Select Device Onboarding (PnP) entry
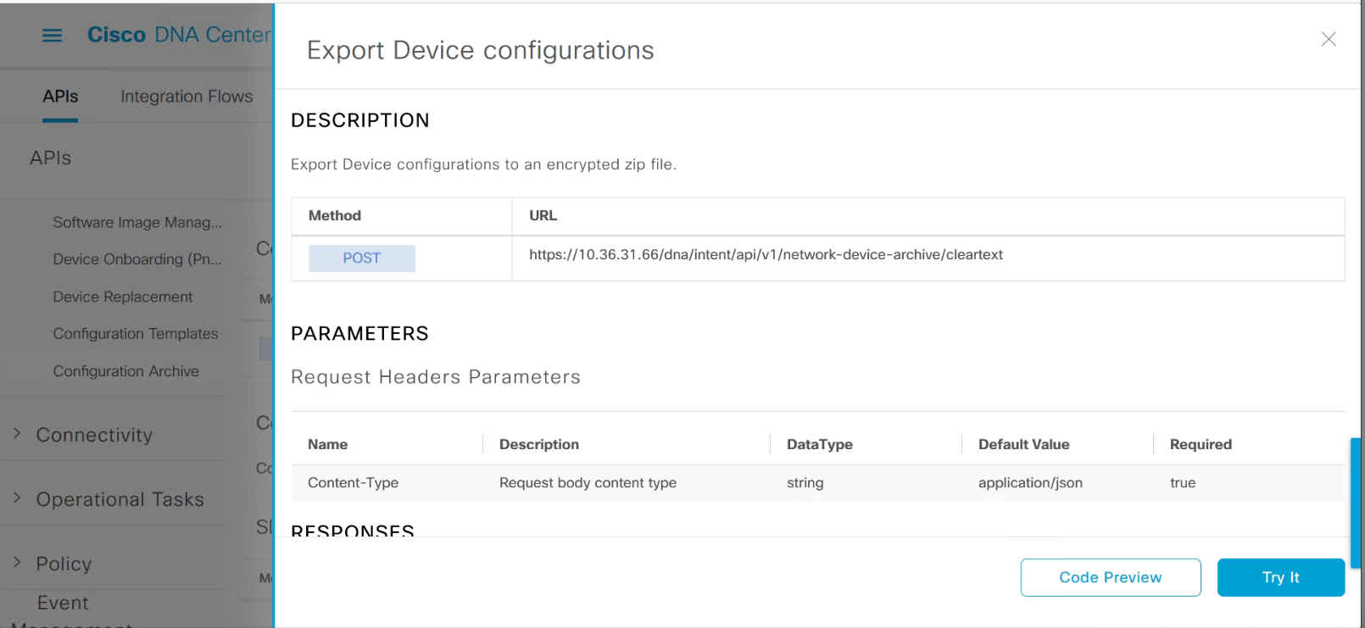This screenshot has width=1365, height=628. pos(137,259)
